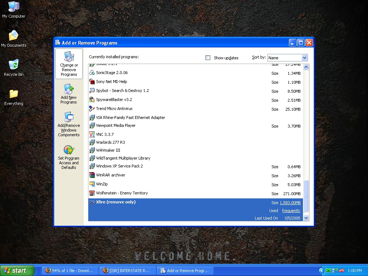Click the Viewpoint Media Player icon

pos(92,125)
